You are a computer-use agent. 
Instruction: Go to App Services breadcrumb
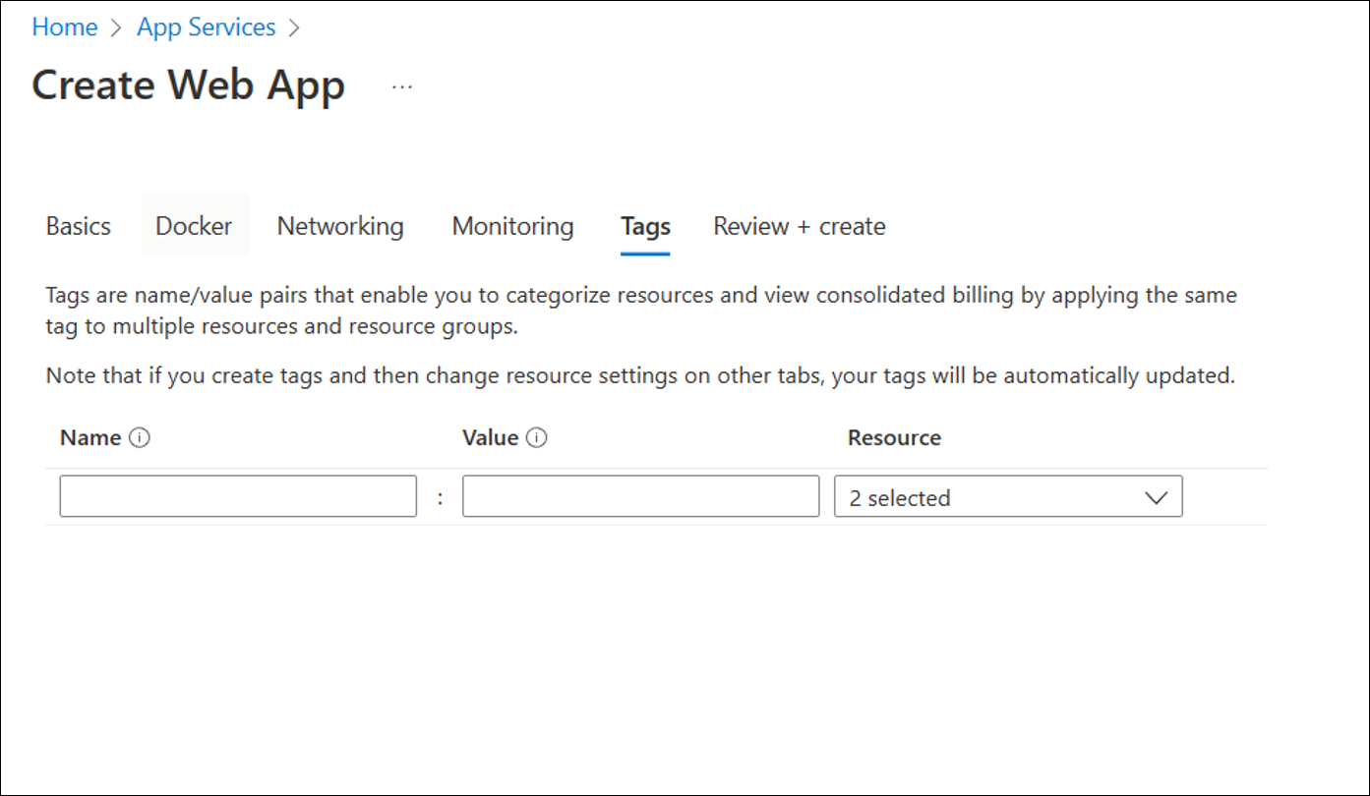[x=207, y=28]
